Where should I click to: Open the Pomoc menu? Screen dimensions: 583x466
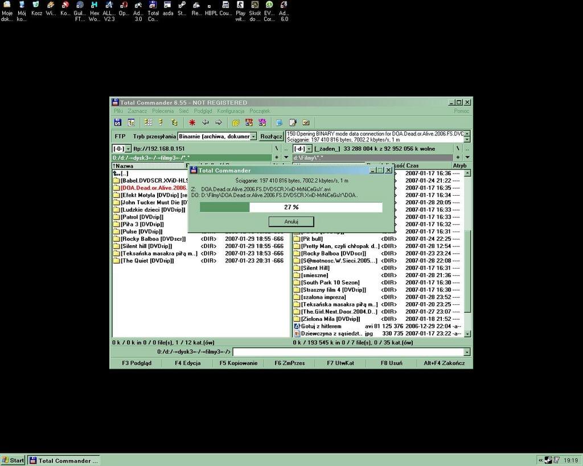[x=461, y=111]
